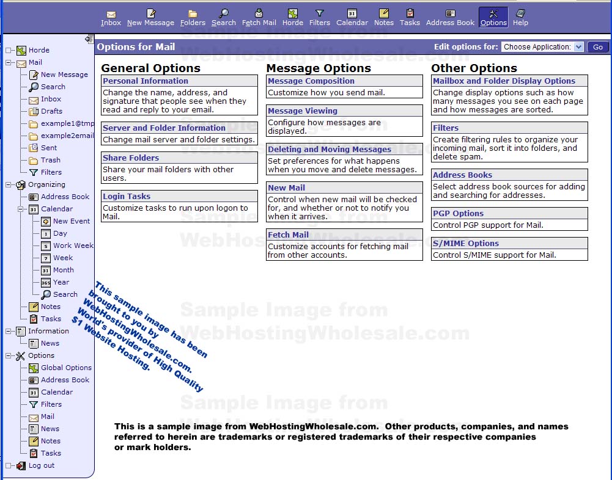Open the Address Books options link
This screenshot has width=612, height=480.
[x=462, y=175]
